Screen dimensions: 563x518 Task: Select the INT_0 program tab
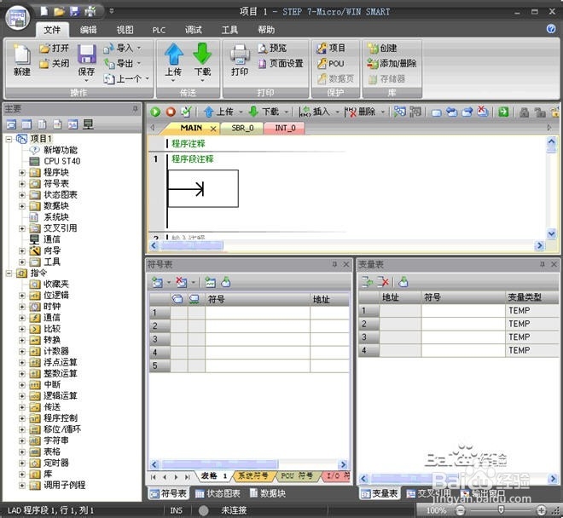[285, 128]
